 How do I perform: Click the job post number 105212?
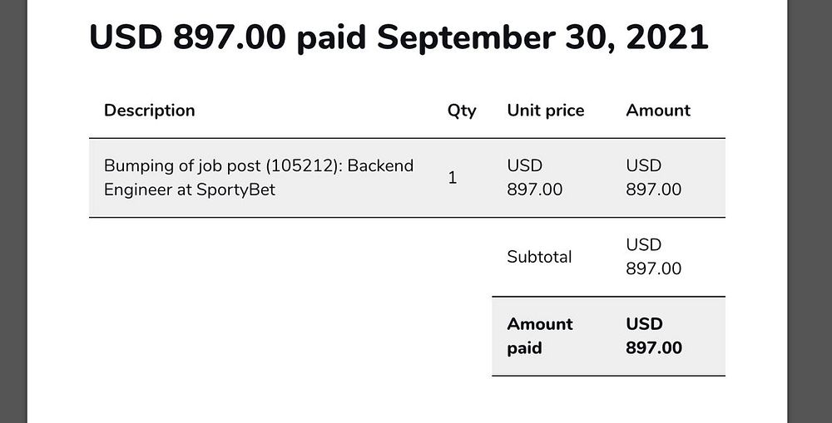coord(301,165)
